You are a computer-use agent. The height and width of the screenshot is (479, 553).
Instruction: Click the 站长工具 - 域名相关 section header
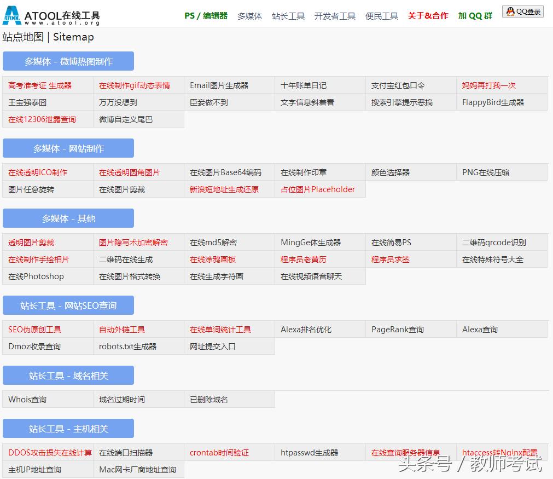68,375
